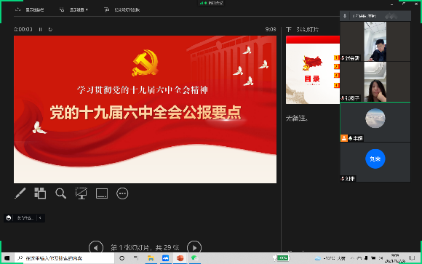
Task: Activate the zoom into slide magnifier
Action: tap(60, 193)
